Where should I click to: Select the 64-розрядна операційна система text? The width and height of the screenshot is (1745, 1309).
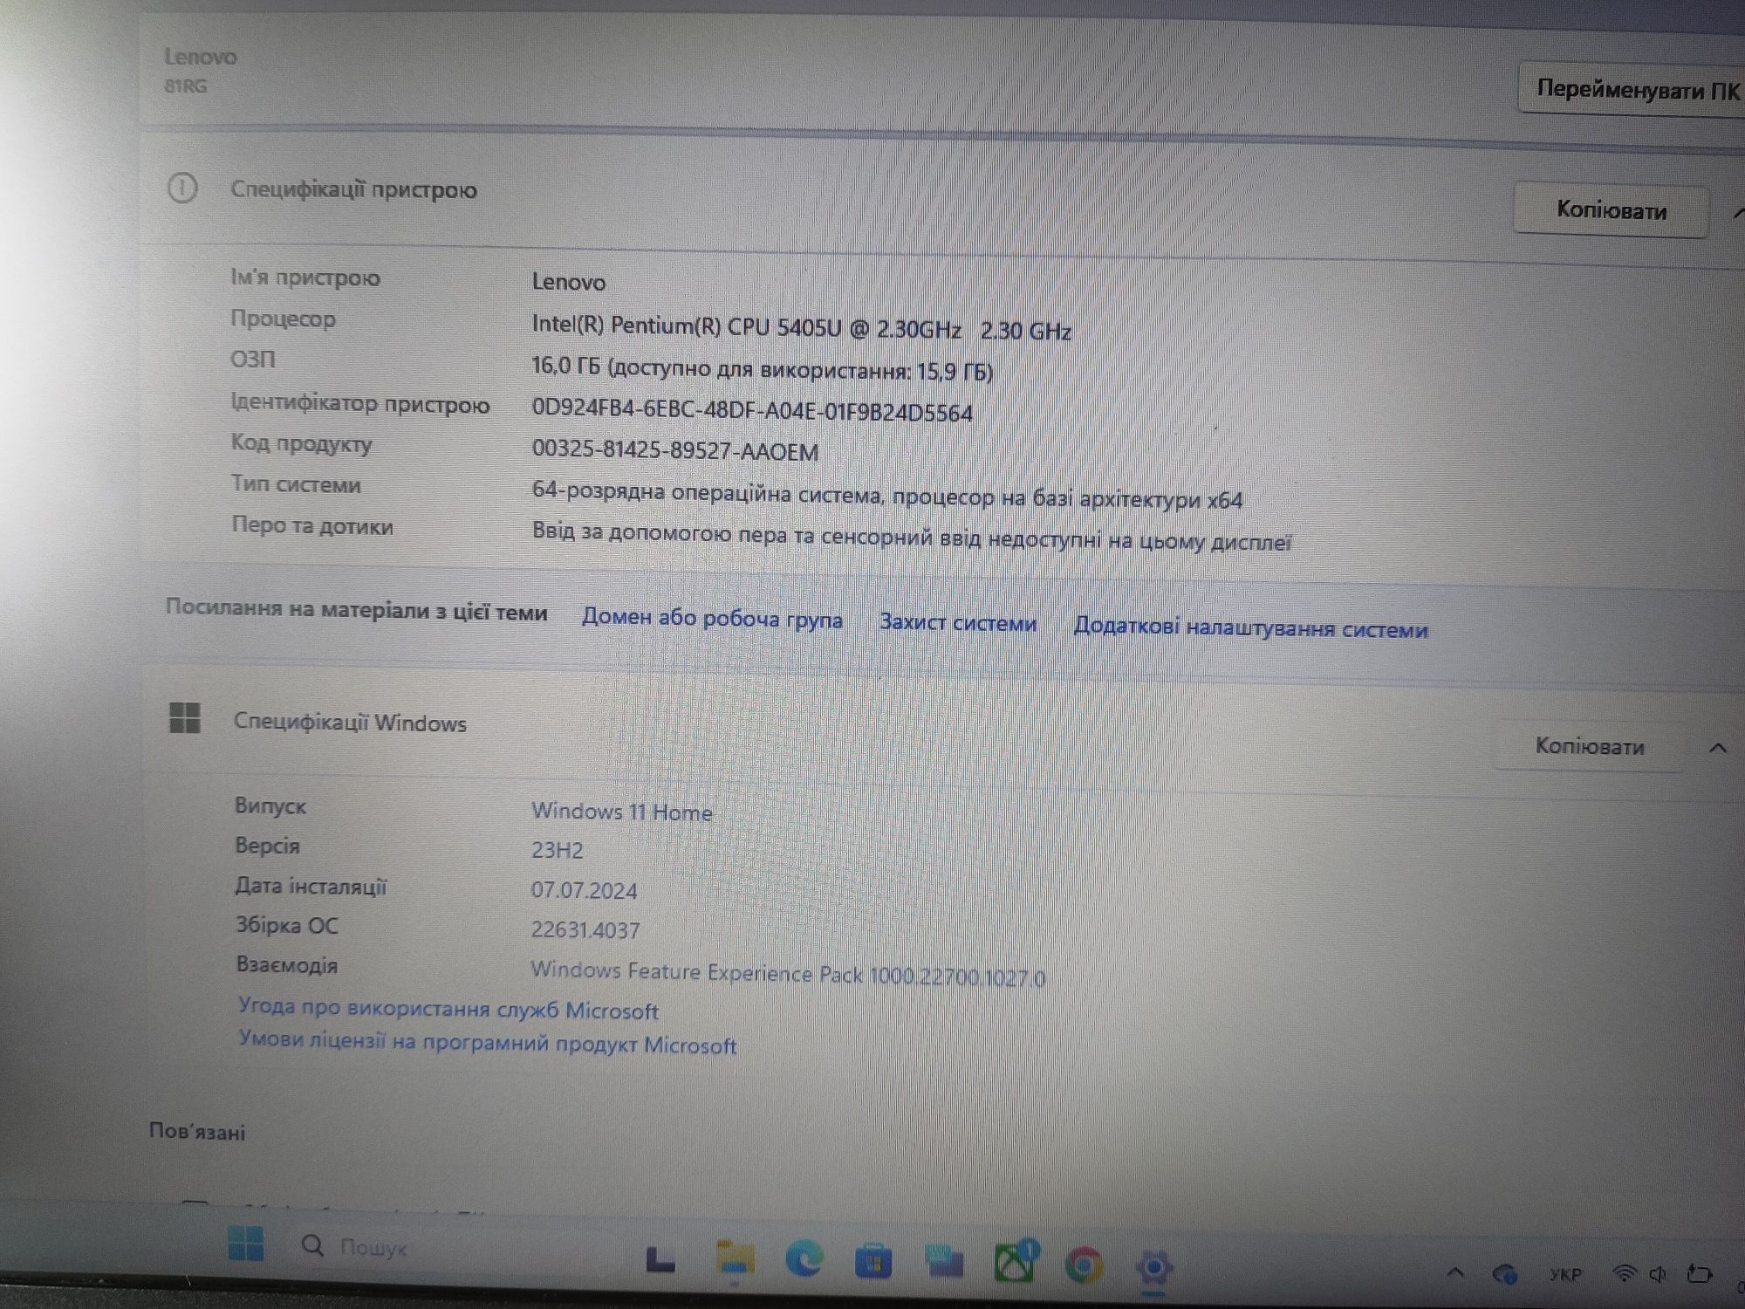click(x=886, y=496)
